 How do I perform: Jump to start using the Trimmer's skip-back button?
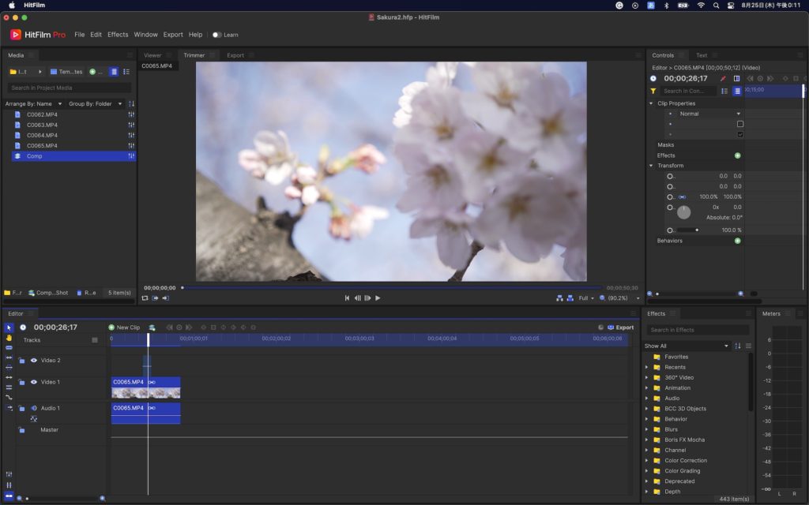tap(347, 298)
